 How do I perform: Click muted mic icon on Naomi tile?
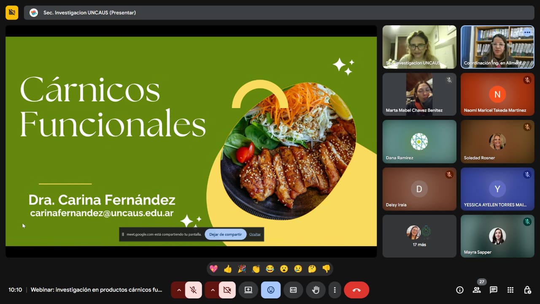(527, 80)
